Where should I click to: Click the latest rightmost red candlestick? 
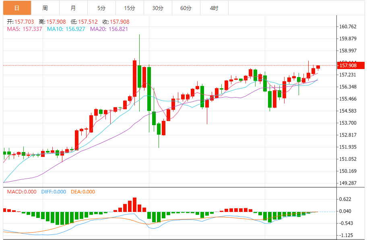[x=318, y=67]
